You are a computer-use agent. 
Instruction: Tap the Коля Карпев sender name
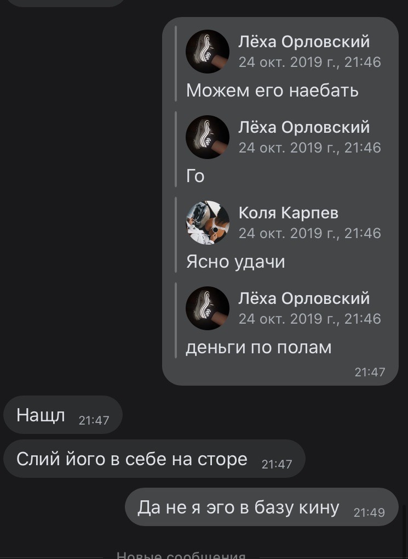pyautogui.click(x=289, y=213)
